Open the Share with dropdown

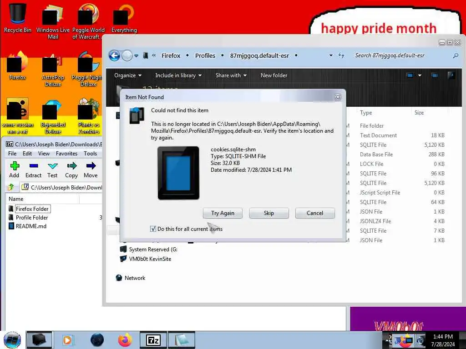(x=231, y=75)
